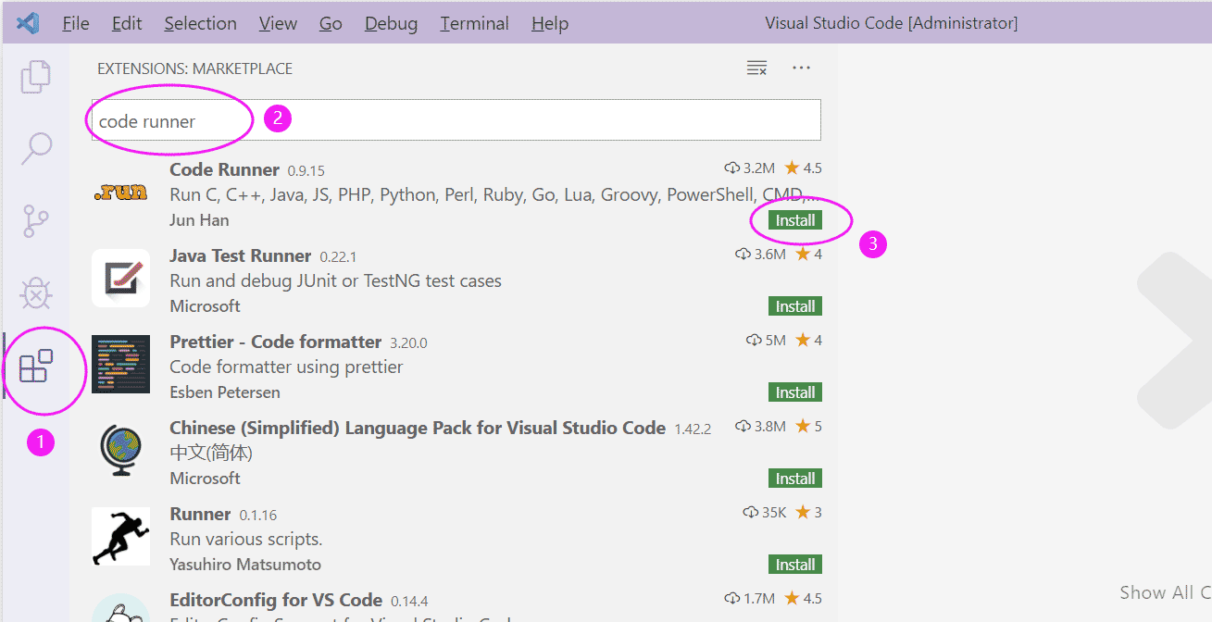Click the Code Runner extension icon

[x=121, y=193]
